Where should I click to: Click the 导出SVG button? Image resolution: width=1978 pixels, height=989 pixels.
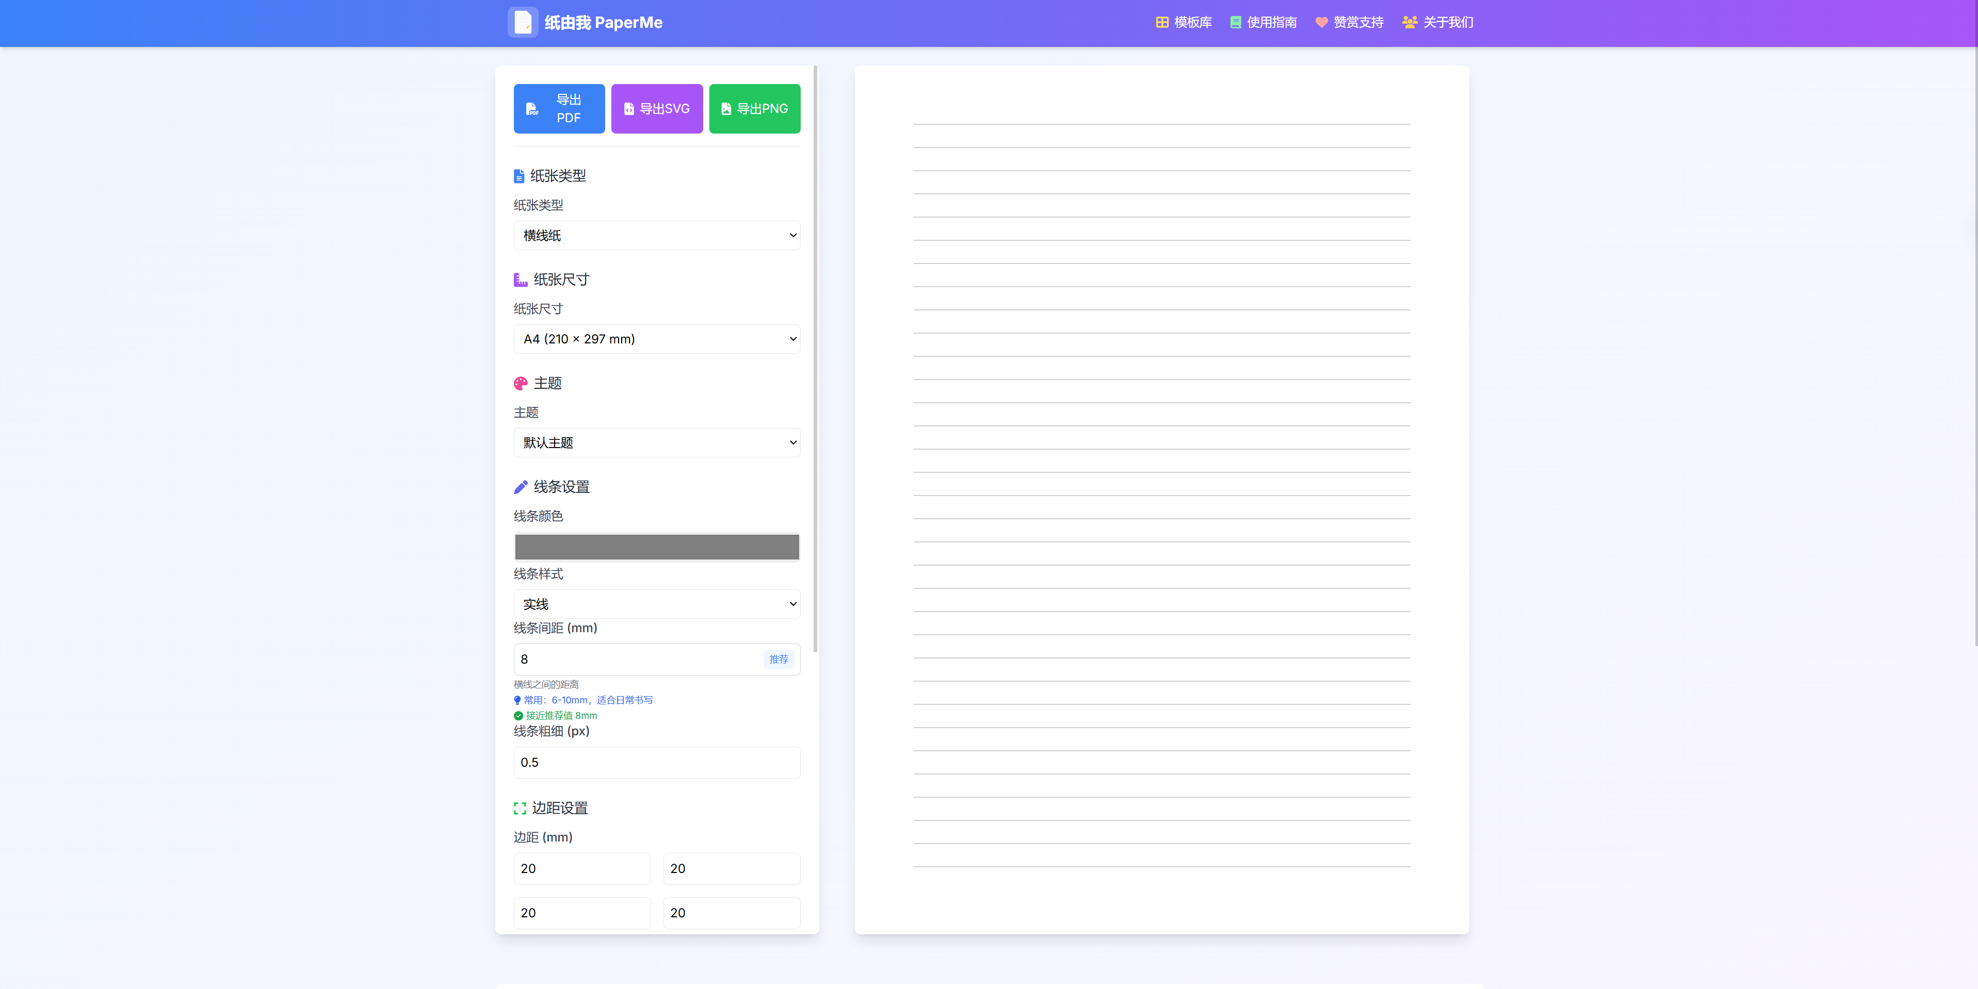pos(657,109)
